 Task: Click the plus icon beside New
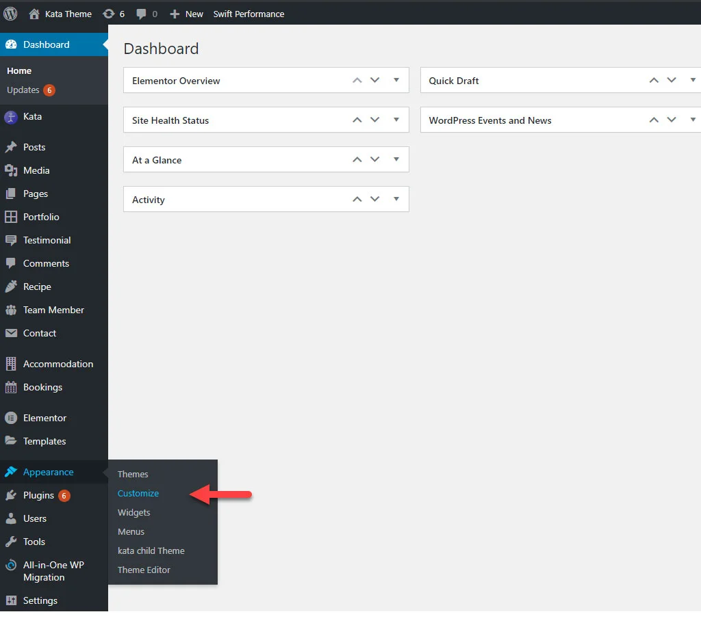175,14
